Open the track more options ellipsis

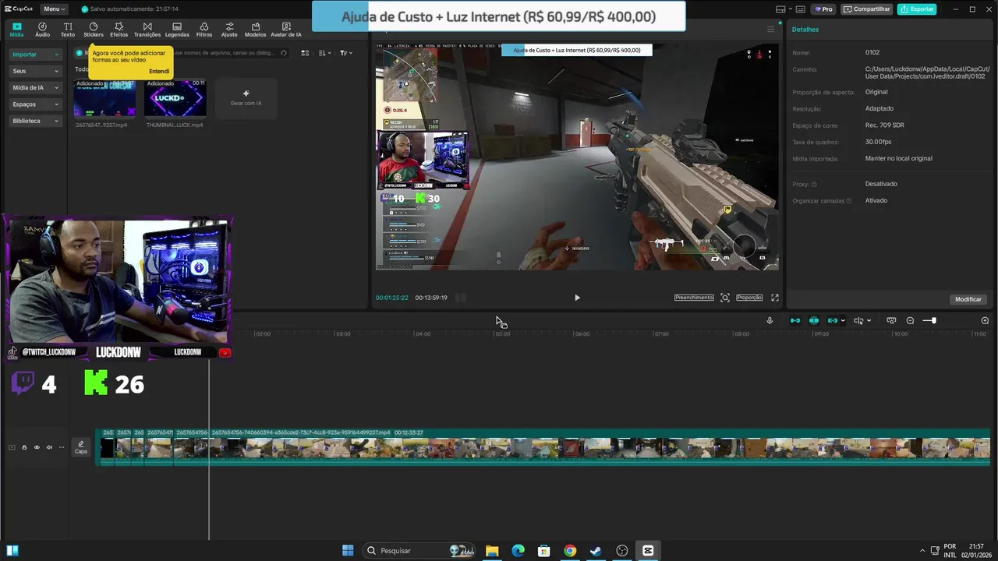pyautogui.click(x=62, y=447)
